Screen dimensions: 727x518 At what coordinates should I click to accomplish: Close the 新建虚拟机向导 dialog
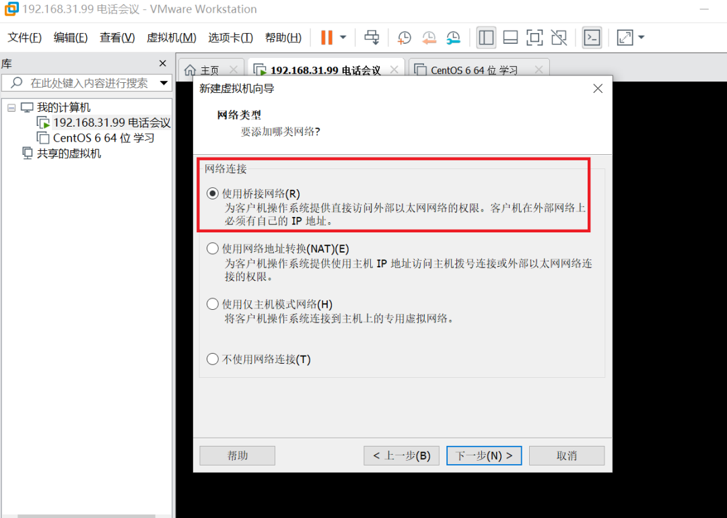coord(598,88)
